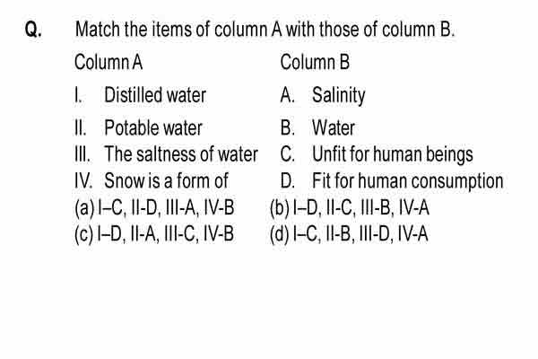Click the Roman numeral 'IV.' label

(x=83, y=180)
